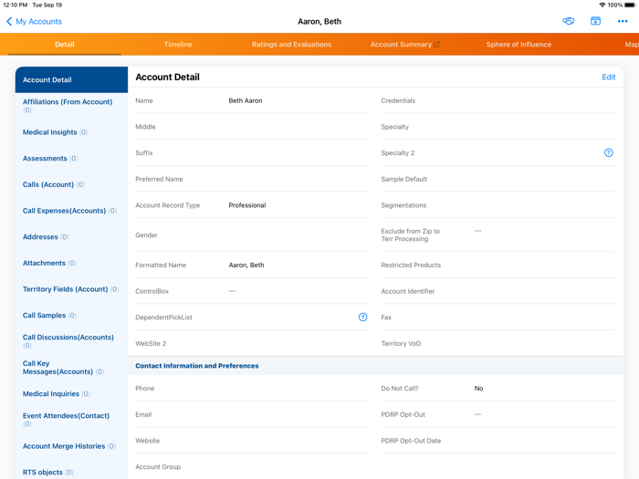Open Call Samples section
The width and height of the screenshot is (639, 479).
pos(71,316)
